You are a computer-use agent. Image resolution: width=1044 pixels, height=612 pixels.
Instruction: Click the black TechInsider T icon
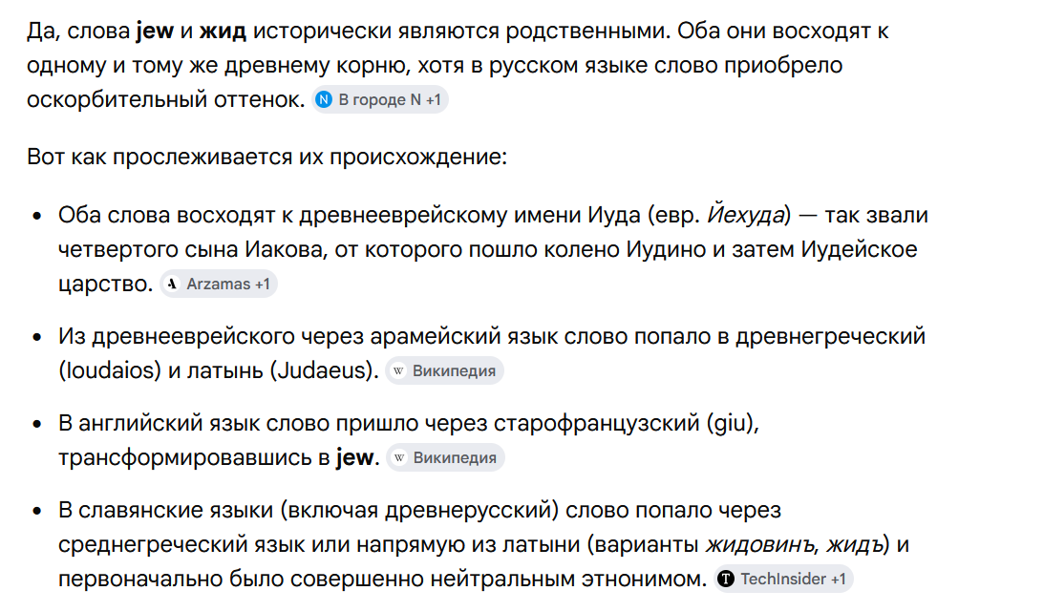pyautogui.click(x=726, y=579)
